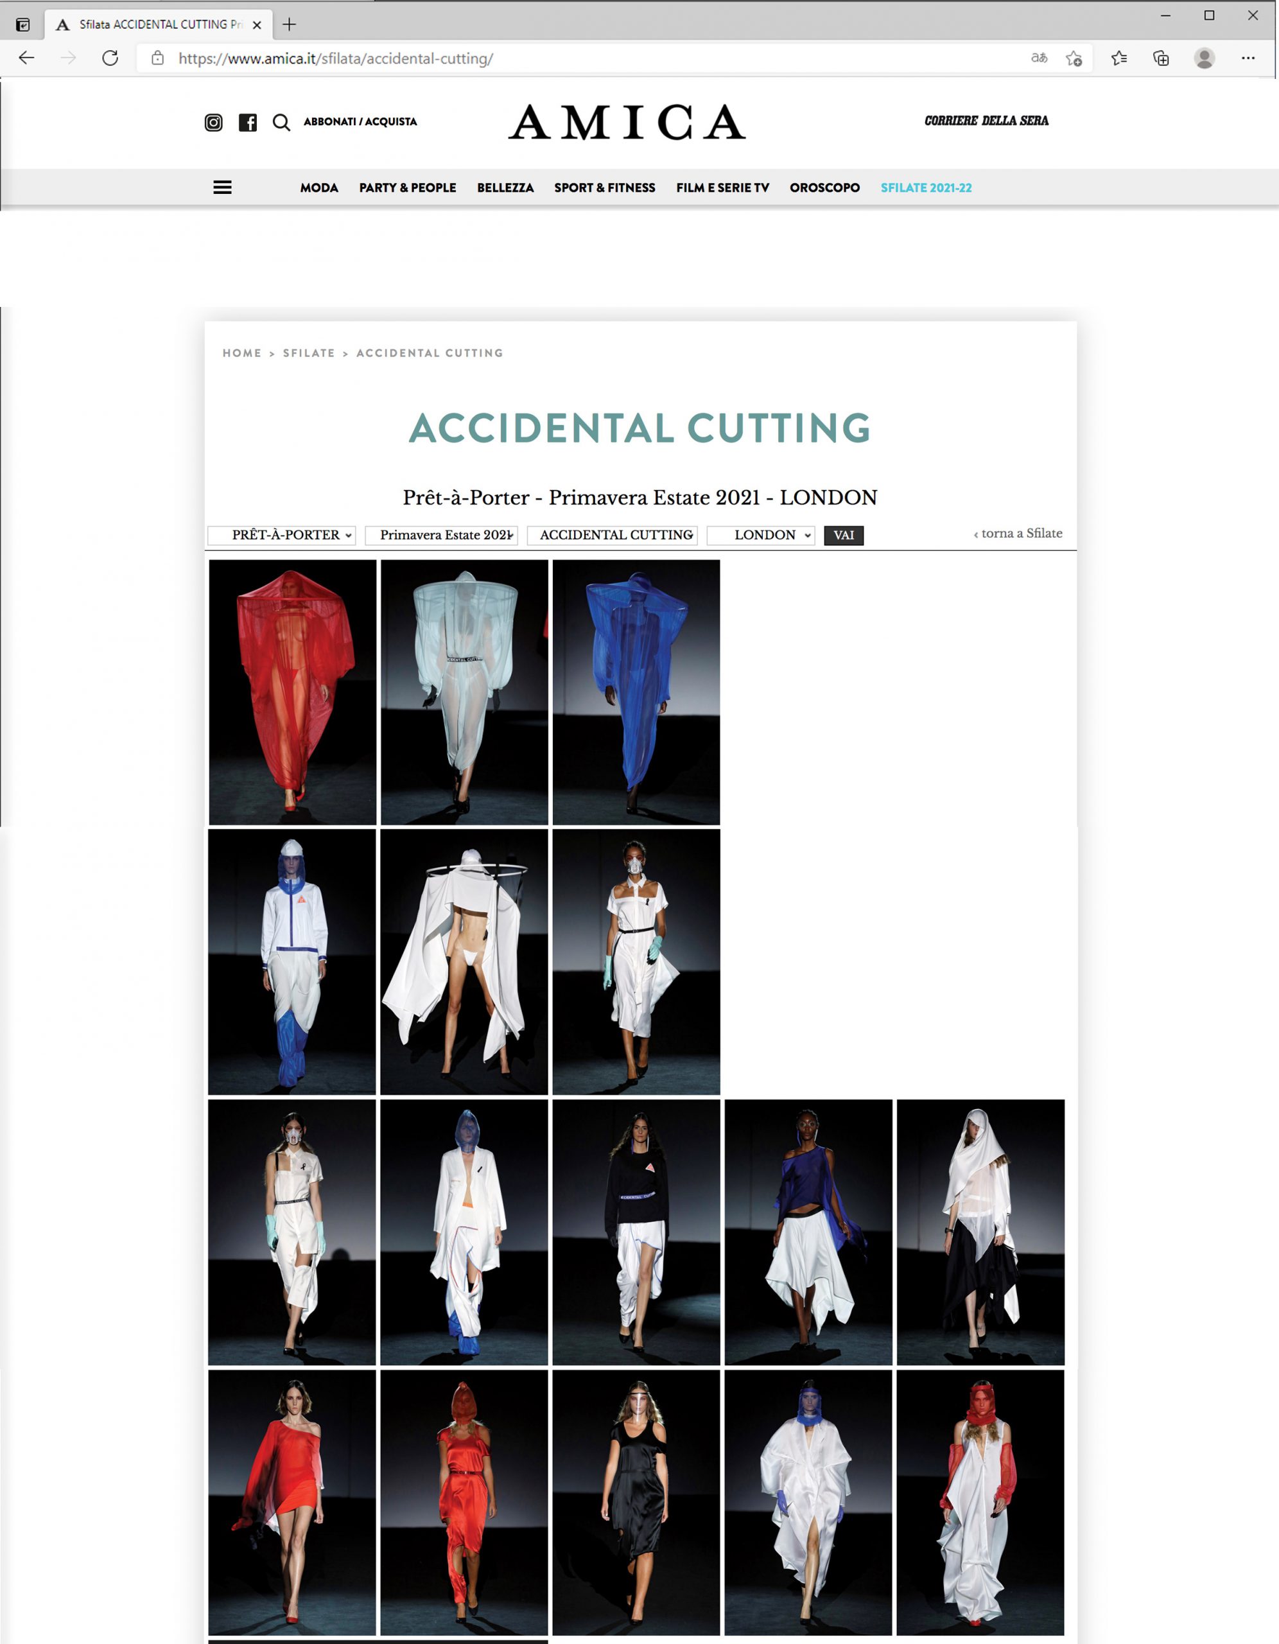Open the blue veiled gown photo
1279x1644 pixels.
pos(636,692)
